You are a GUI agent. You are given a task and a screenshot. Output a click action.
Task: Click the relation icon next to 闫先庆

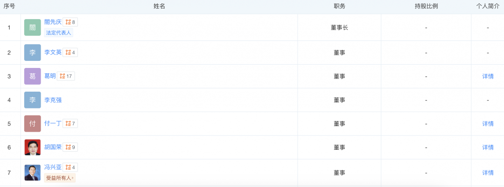[x=68, y=22]
